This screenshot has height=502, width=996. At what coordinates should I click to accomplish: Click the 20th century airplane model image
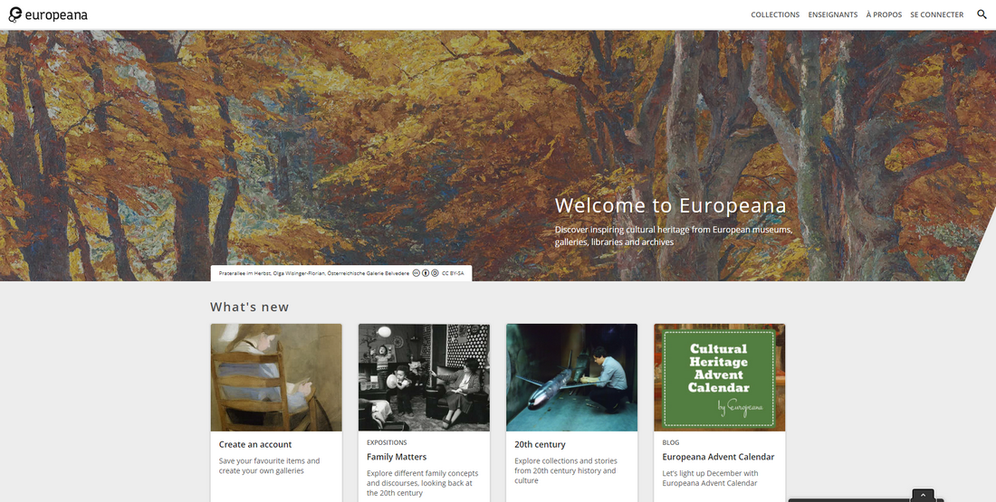[571, 377]
